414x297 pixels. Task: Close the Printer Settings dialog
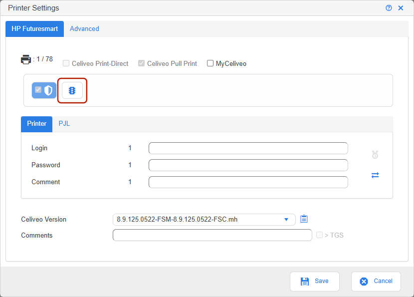(x=401, y=8)
